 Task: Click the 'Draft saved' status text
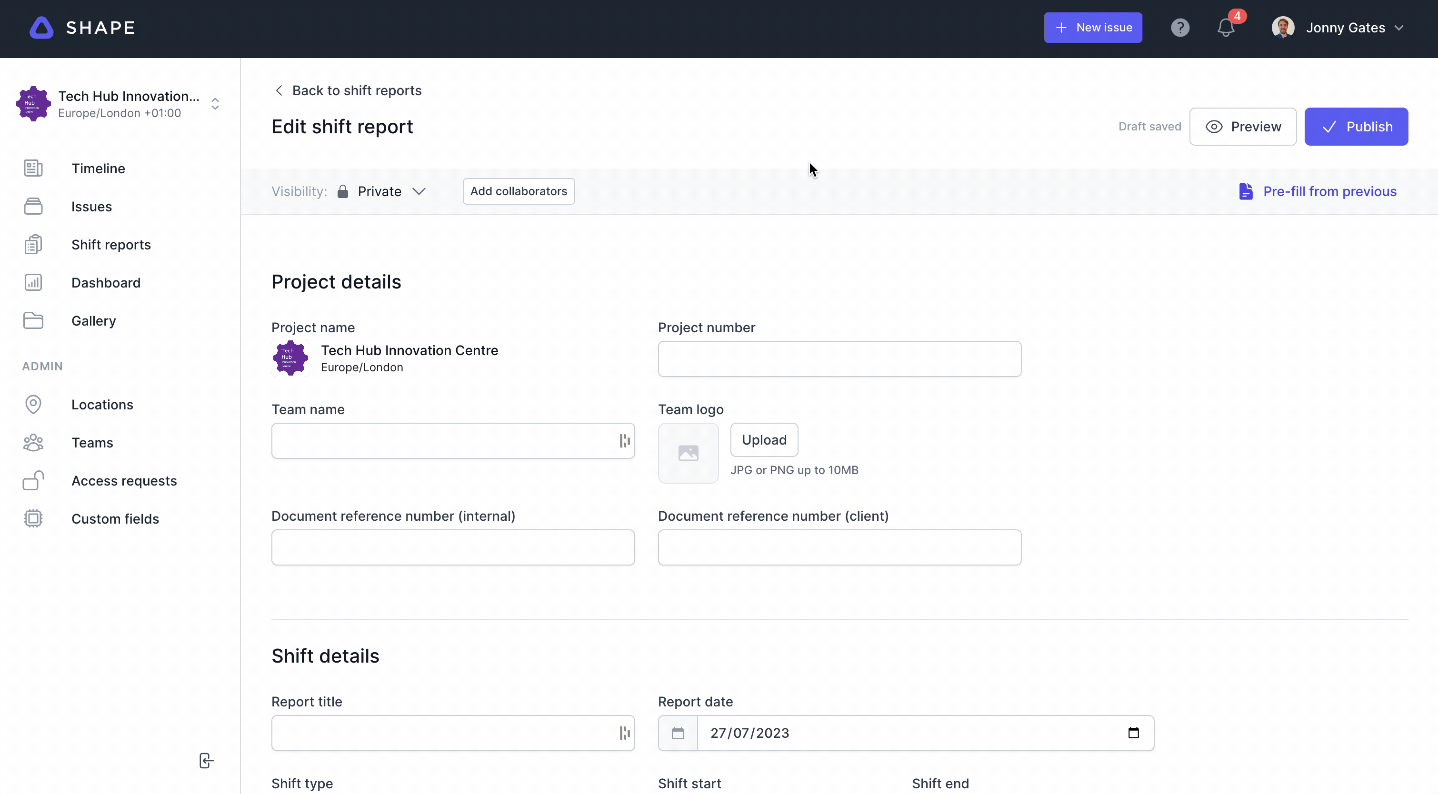tap(1149, 127)
